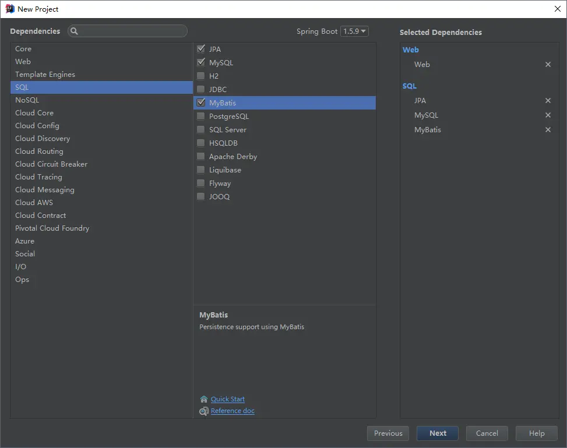Enable the Flyway checkbox
This screenshot has height=448, width=567.
[x=200, y=183]
